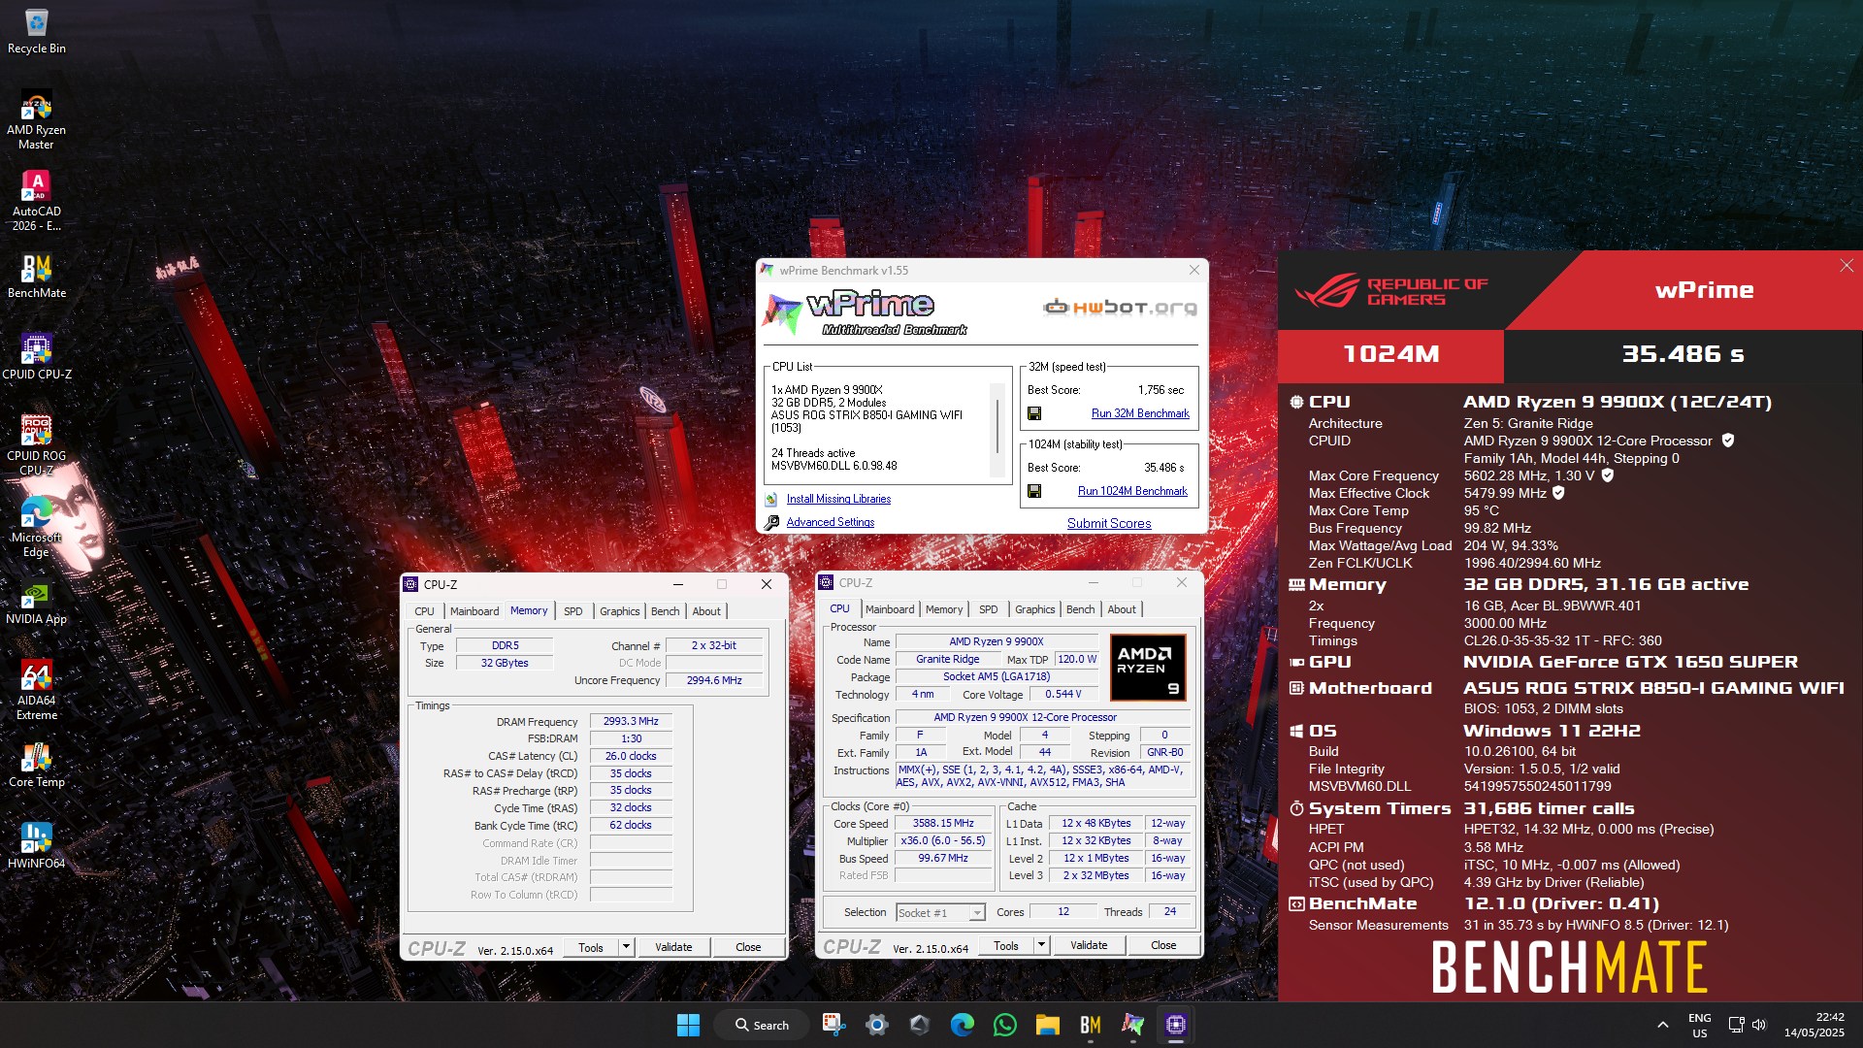The image size is (1863, 1048).
Task: Switch to Mainboard tab in left CPU-Z window
Action: click(474, 611)
